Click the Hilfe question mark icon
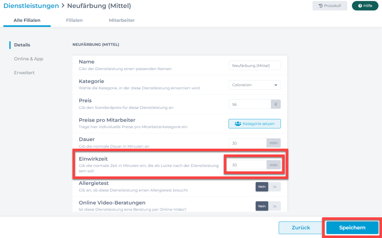The image size is (382, 238). pos(360,6)
